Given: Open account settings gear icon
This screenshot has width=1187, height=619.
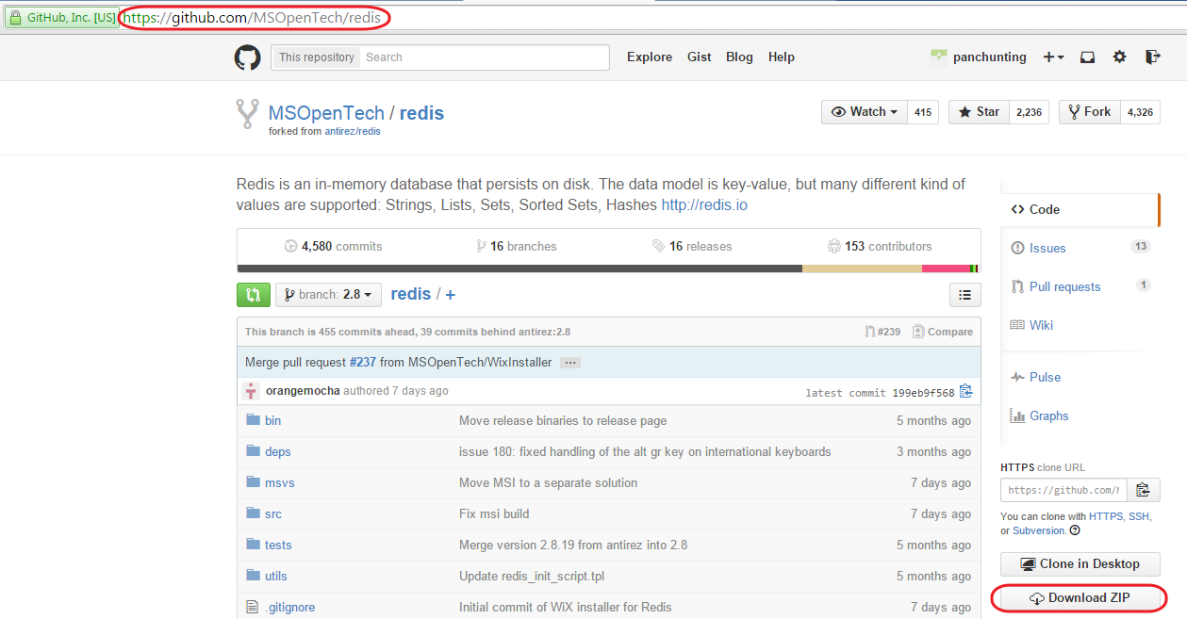Looking at the screenshot, I should (x=1119, y=57).
